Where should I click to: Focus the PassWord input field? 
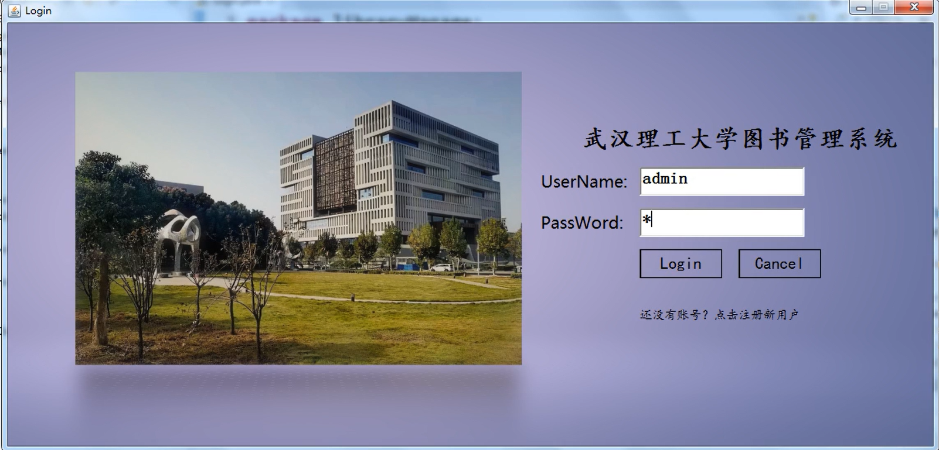[x=722, y=222]
